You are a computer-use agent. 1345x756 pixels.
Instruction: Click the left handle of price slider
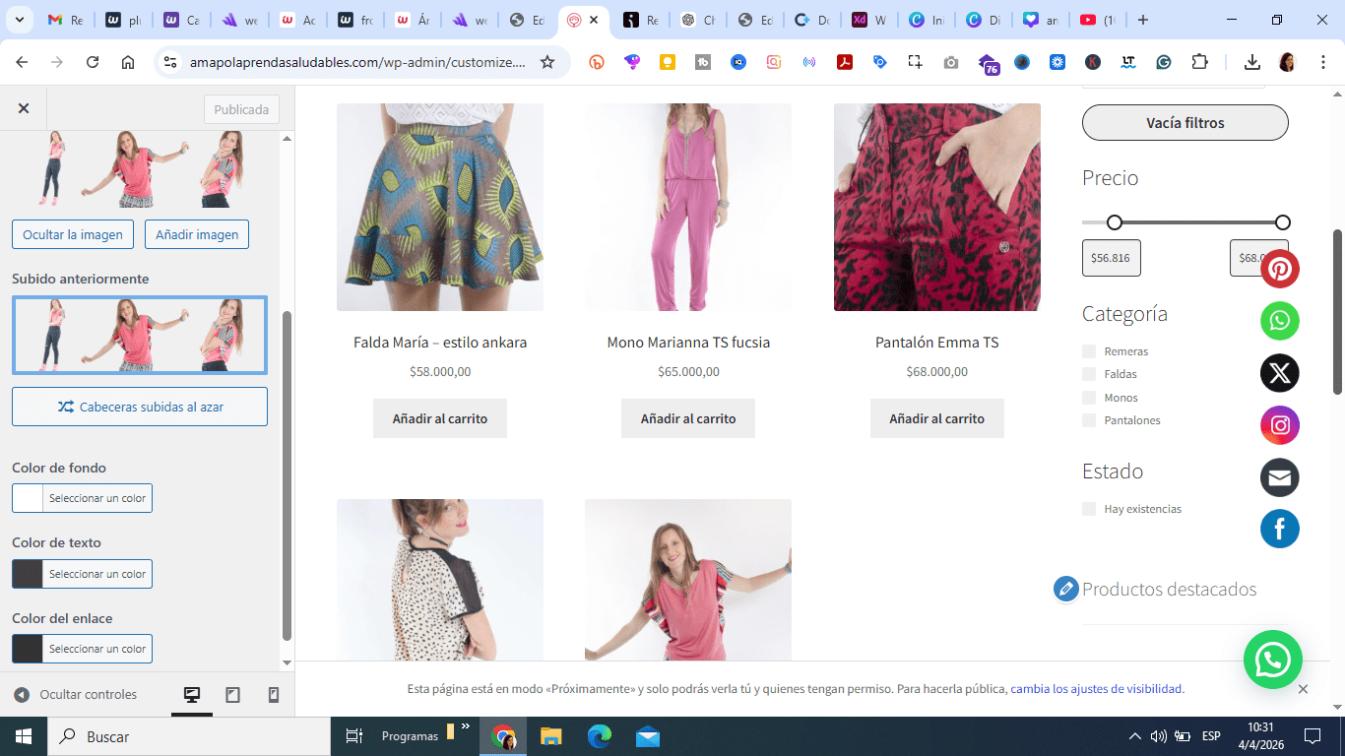(x=1115, y=222)
